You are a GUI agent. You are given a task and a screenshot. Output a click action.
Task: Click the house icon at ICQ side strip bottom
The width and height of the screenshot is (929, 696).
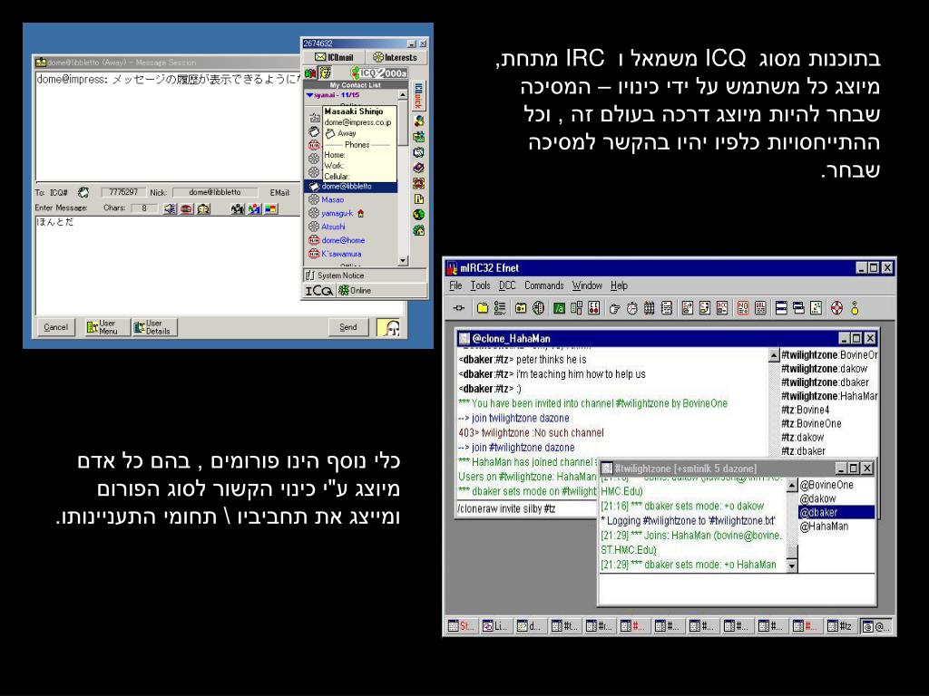(x=419, y=230)
